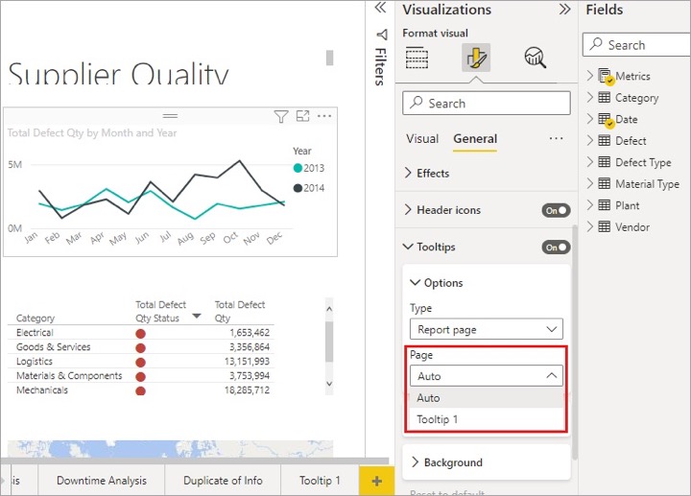
Task: Expand the Defect table in Fields
Action: coord(590,140)
